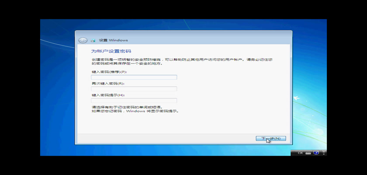
Task: Click the 键入密码(推荐)(P) label
Action: click(109, 72)
